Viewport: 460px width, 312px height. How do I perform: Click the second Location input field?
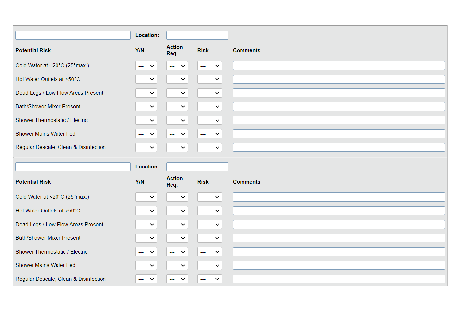[197, 167]
